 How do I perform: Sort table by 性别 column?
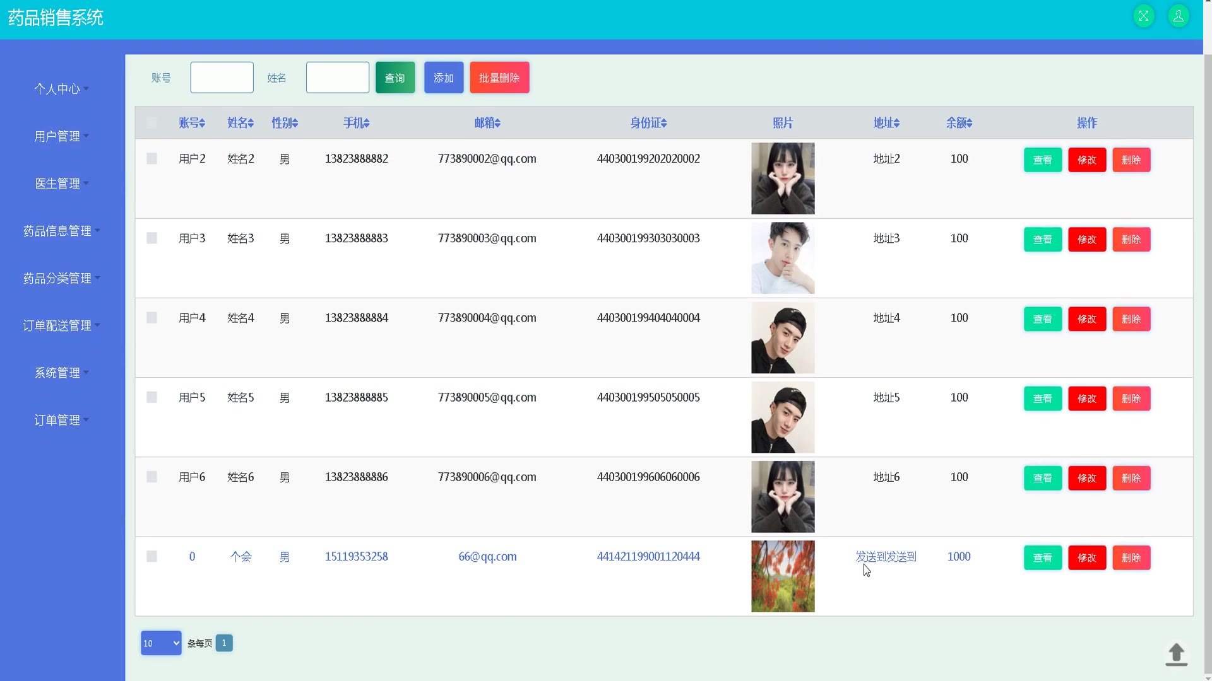pos(285,123)
